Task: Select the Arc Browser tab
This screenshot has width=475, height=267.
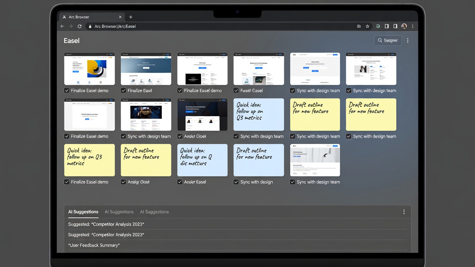Action: tap(92, 17)
